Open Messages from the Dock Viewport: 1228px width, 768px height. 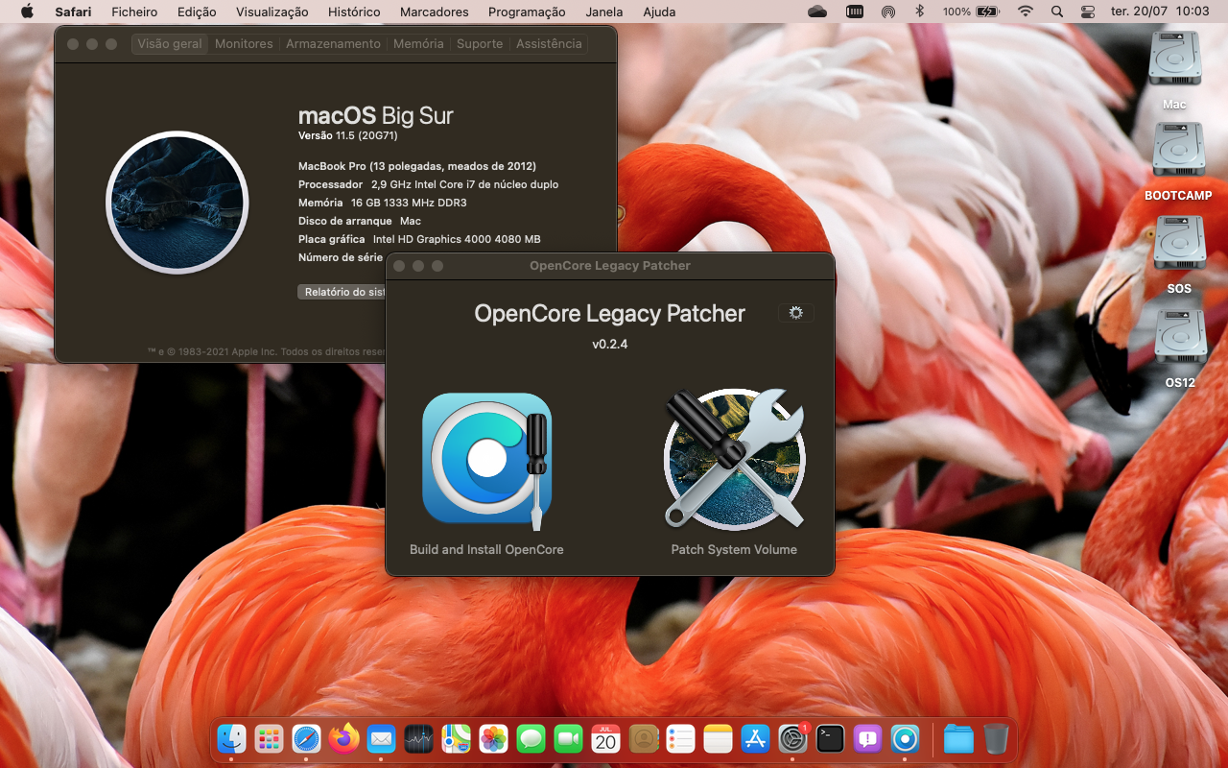coord(531,738)
